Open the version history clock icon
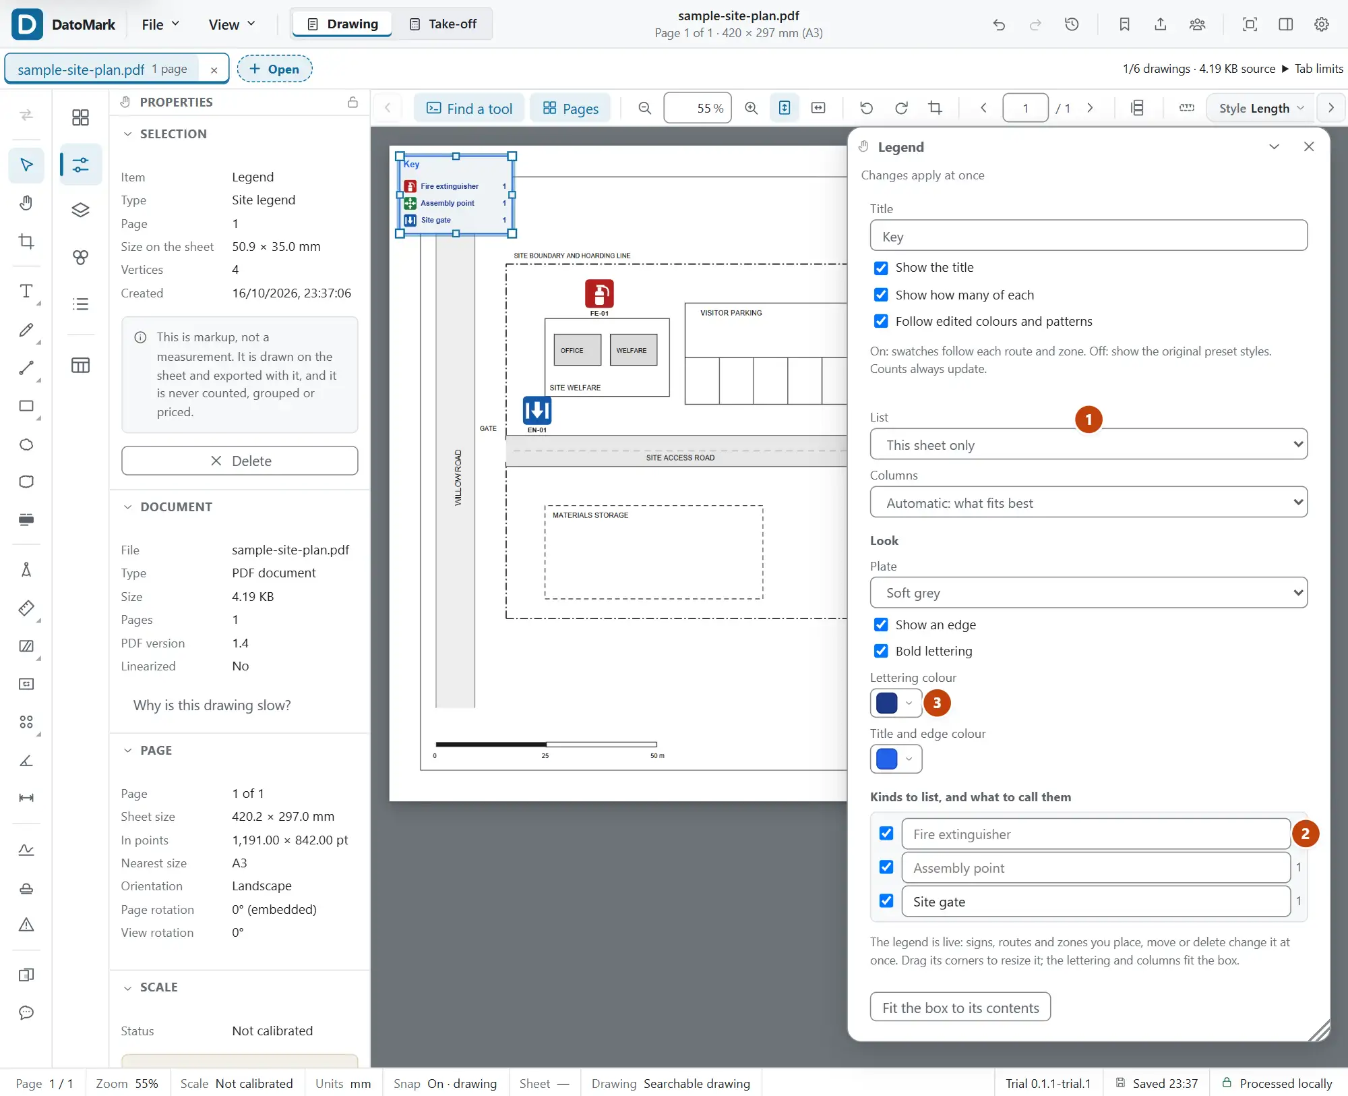The height and width of the screenshot is (1096, 1348). click(x=1072, y=24)
